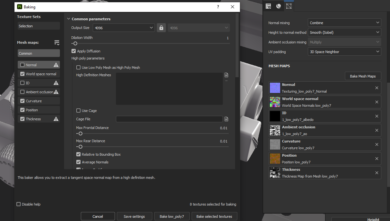Open the UV padding dropdown
This screenshot has height=221, width=390.
pos(345,52)
